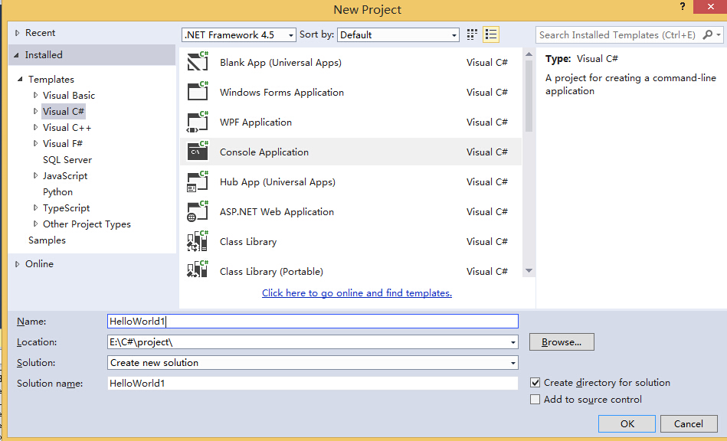Expand the JavaScript node arrow
Image resolution: width=727 pixels, height=441 pixels.
click(36, 175)
